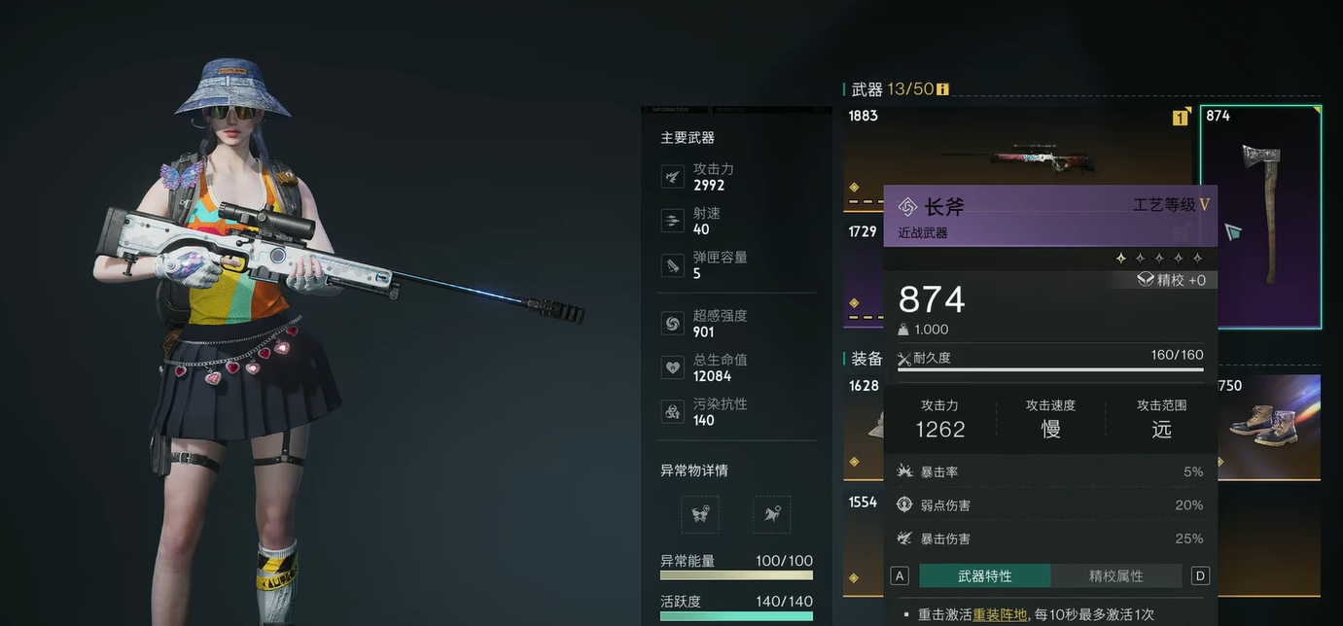Select the second deviation slot icon
Image resolution: width=1343 pixels, height=626 pixels.
point(771,514)
